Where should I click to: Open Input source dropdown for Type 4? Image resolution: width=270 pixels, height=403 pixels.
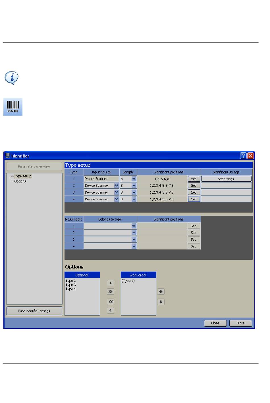pos(117,199)
